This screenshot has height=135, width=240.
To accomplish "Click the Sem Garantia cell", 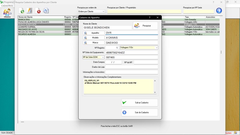I will point(194,19).
